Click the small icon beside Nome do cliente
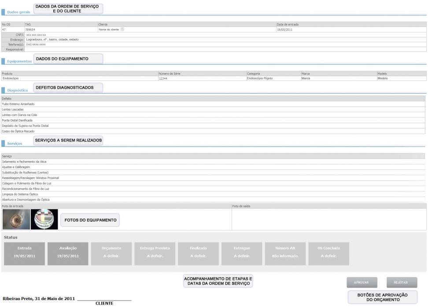 click(x=122, y=29)
